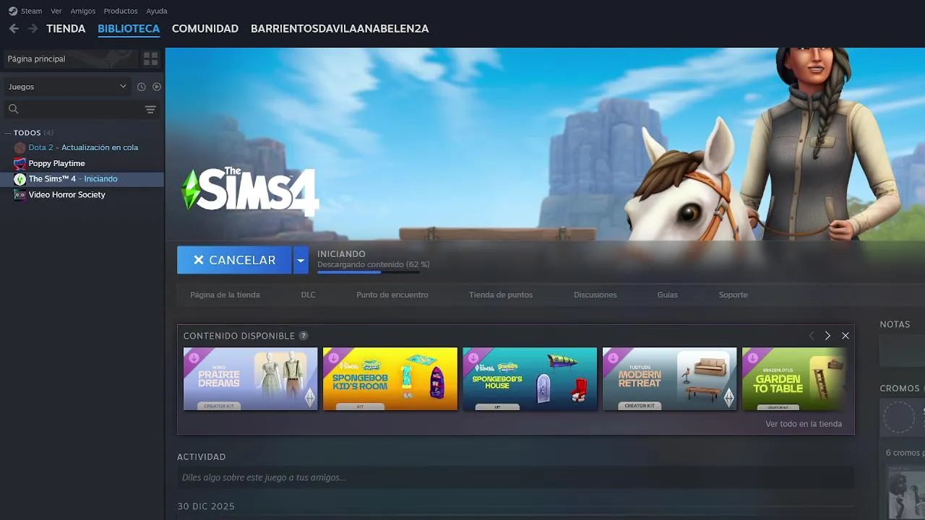The height and width of the screenshot is (520, 925).
Task: Open Tienda de puntos link
Action: coord(501,295)
